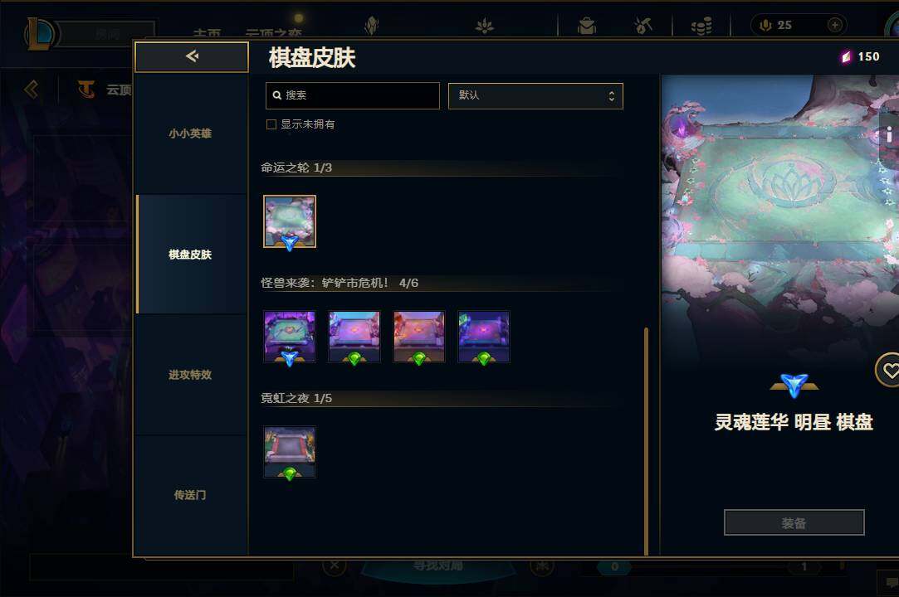
Task: Click the League logo icon
Action: (39, 33)
